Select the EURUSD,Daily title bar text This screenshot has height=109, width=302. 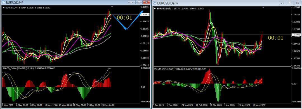(x=167, y=3)
